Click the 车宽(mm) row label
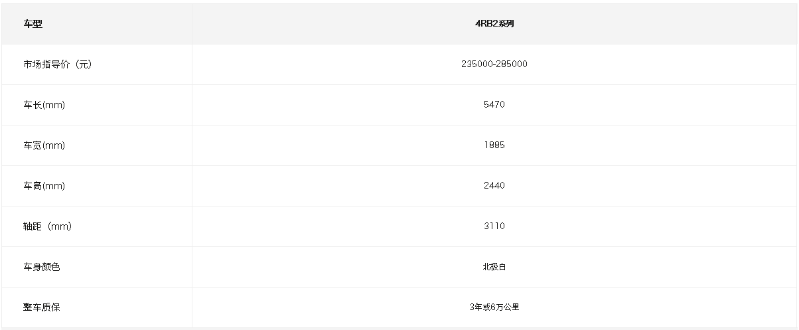Viewport: 799px width, 330px height. [x=44, y=145]
